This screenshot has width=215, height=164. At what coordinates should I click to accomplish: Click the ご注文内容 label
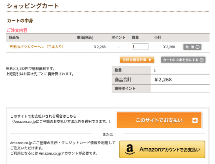(17, 30)
